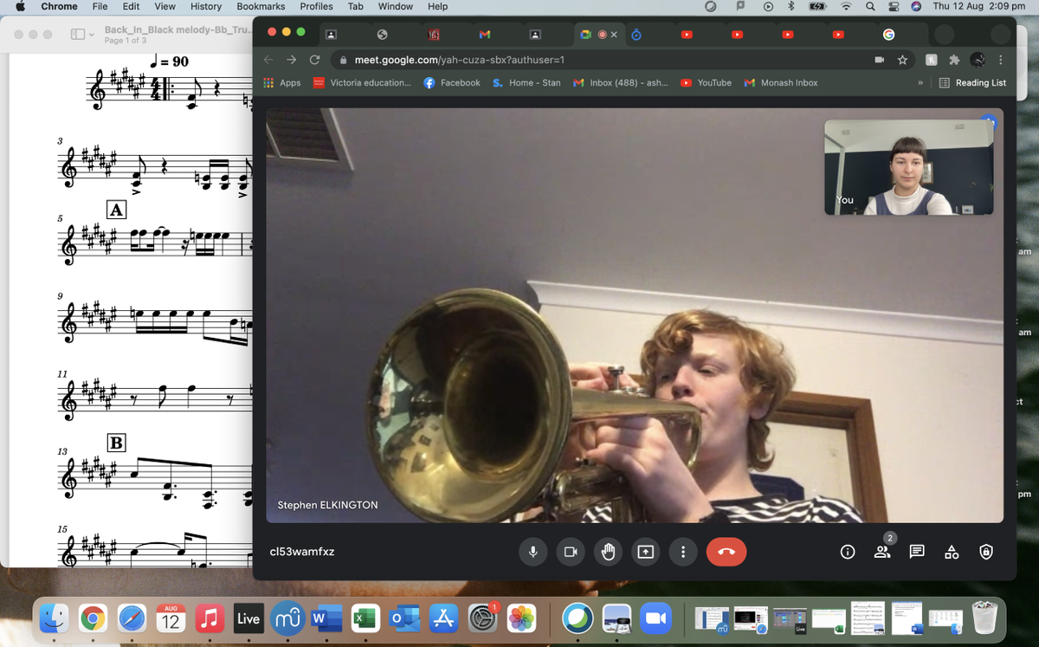Screen dimensions: 1039x647
Task: Open the Reading List
Action: click(973, 83)
